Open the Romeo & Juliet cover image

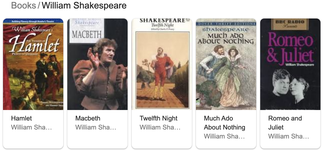point(290,64)
